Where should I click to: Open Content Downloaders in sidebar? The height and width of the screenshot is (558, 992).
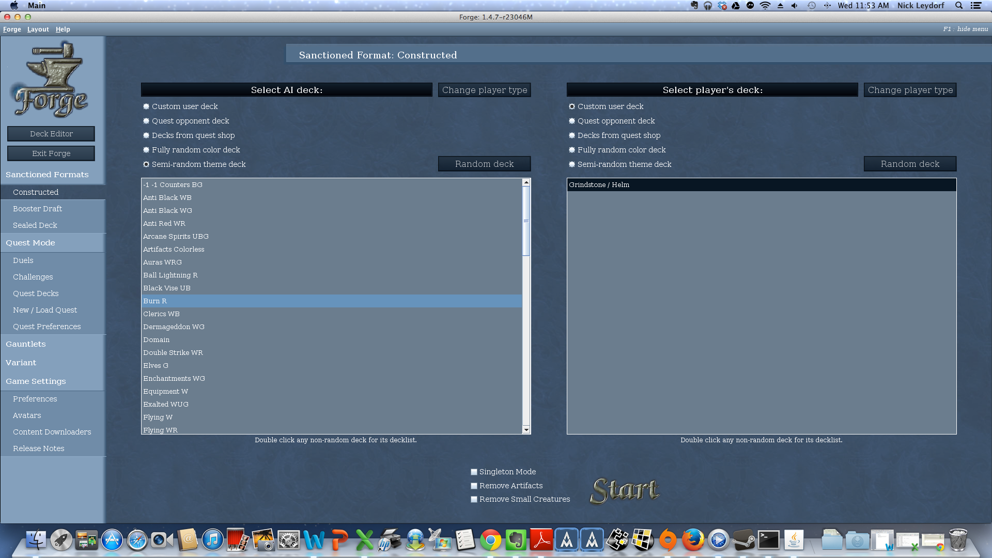53,432
